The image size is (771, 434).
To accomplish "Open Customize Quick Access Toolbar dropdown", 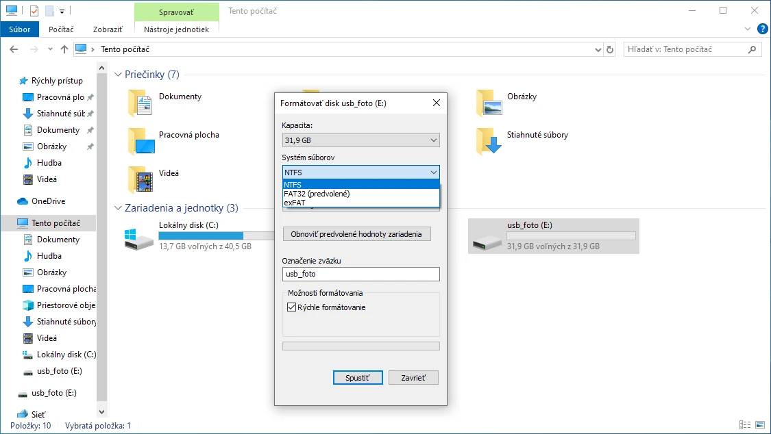I will 62,11.
